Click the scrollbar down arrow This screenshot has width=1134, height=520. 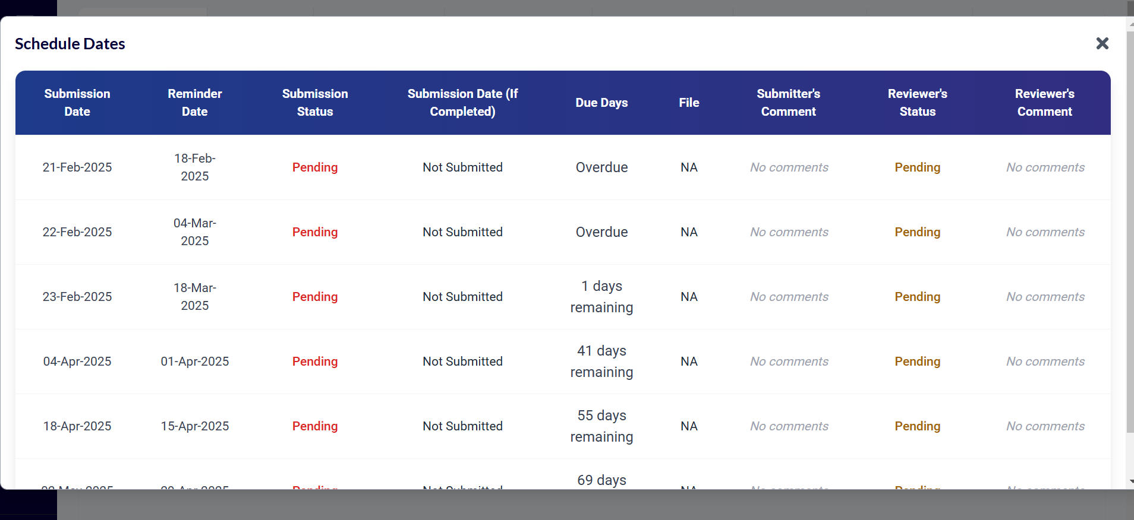pos(1130,481)
